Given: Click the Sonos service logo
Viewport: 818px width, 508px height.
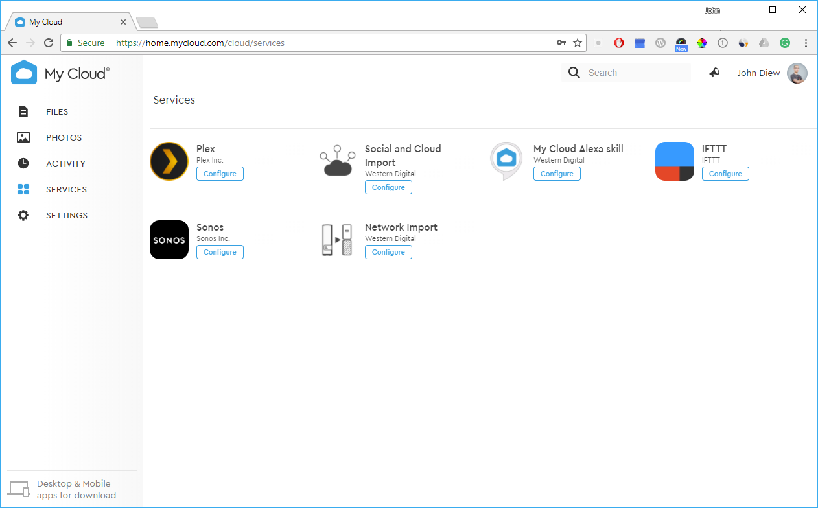Looking at the screenshot, I should [169, 240].
